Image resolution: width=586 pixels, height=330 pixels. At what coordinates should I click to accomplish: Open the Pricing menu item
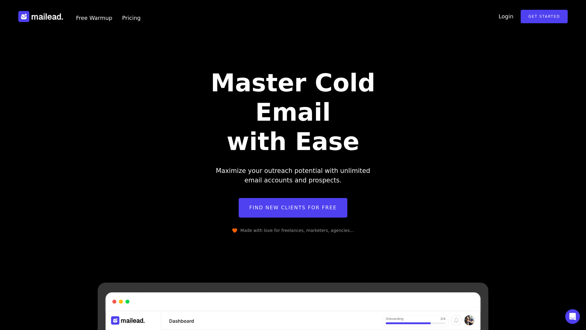tap(131, 18)
